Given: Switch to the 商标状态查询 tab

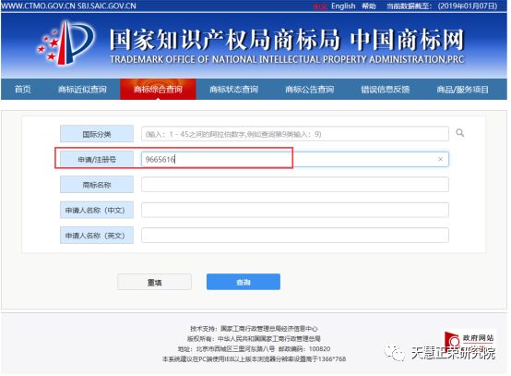Looking at the screenshot, I should (233, 90).
